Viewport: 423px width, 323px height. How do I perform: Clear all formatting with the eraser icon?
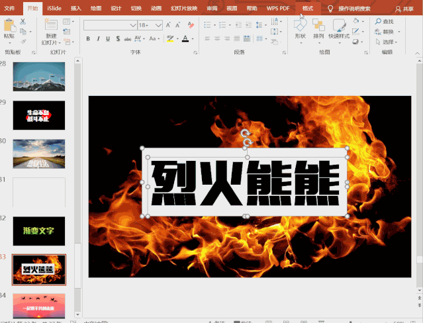pos(191,25)
